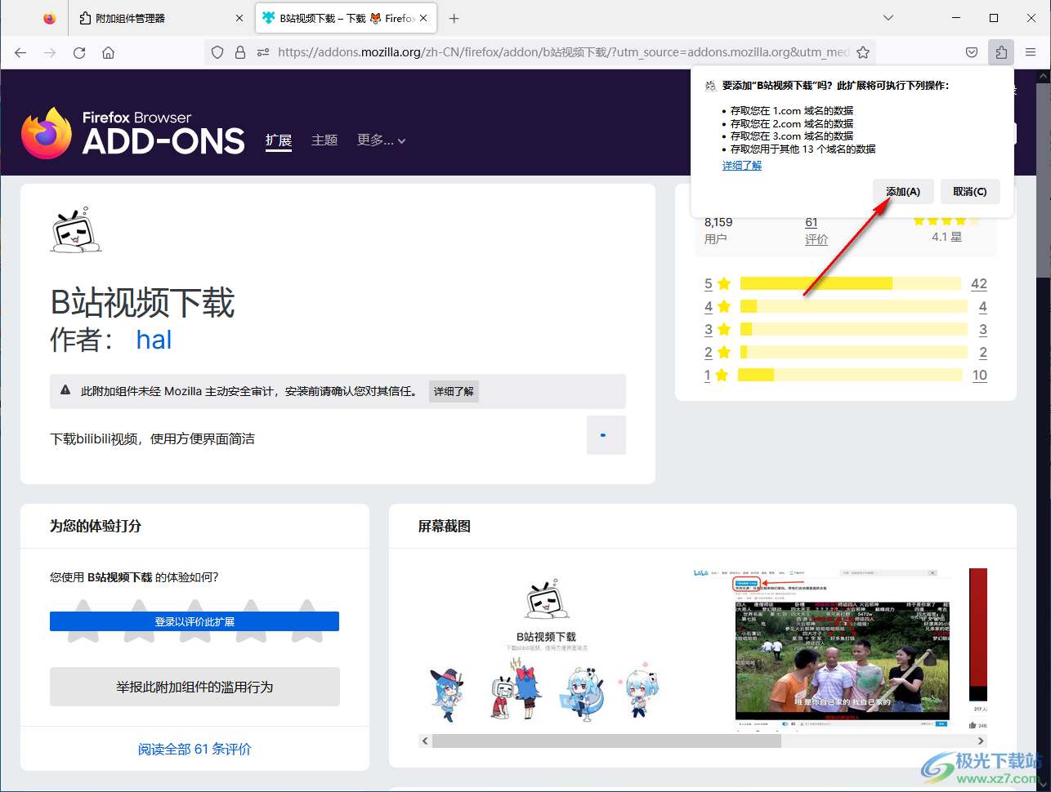This screenshot has width=1051, height=792.
Task: Click the 8,159 用户 statistic
Action: 718,230
